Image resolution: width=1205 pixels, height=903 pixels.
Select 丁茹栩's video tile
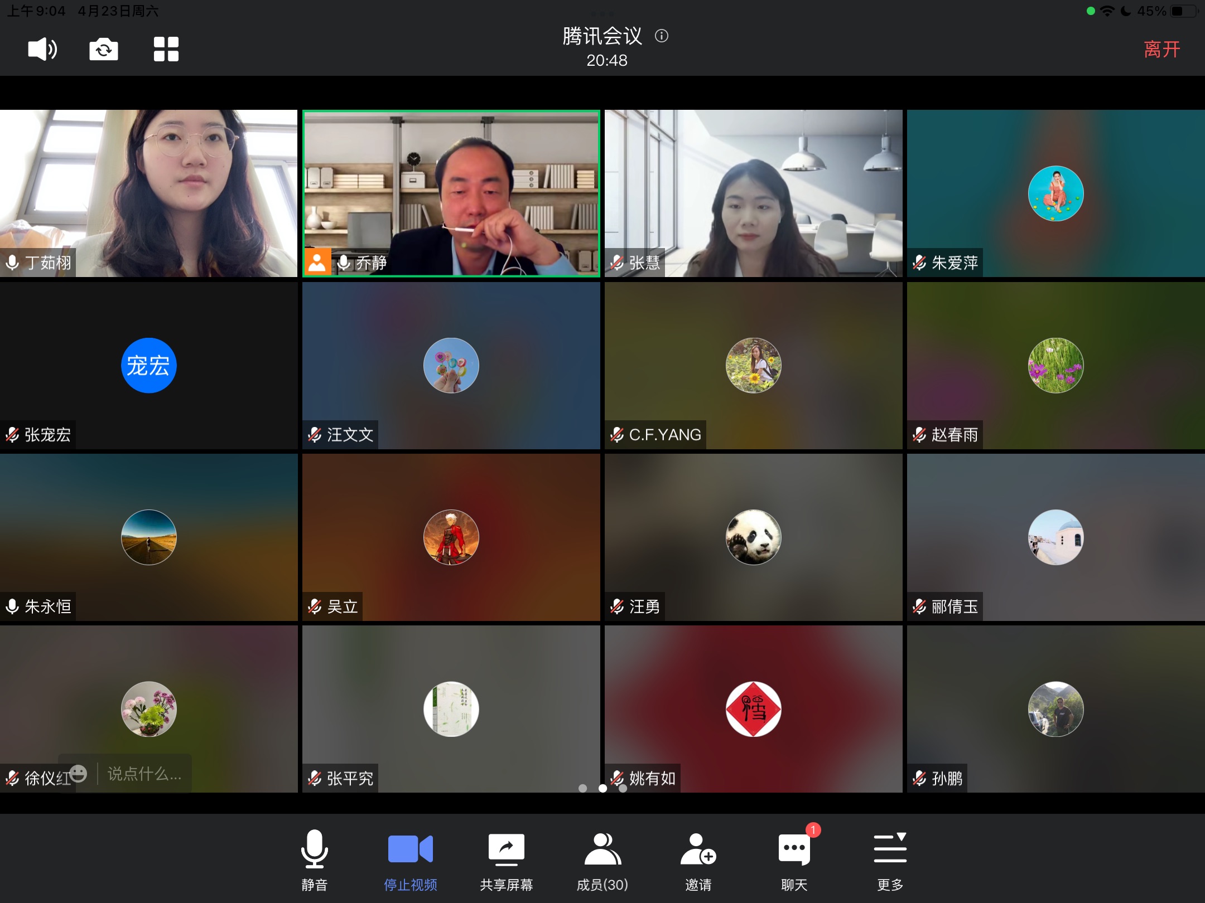click(148, 193)
